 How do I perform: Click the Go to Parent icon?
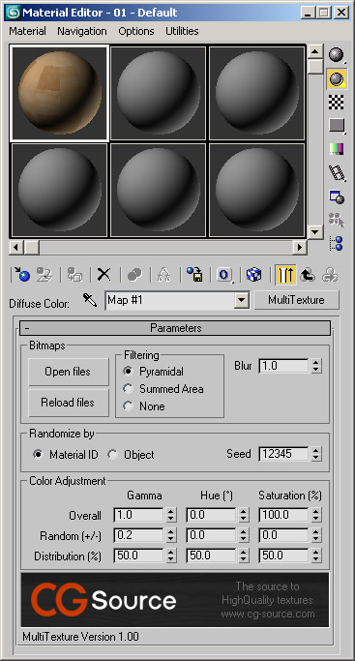click(308, 275)
